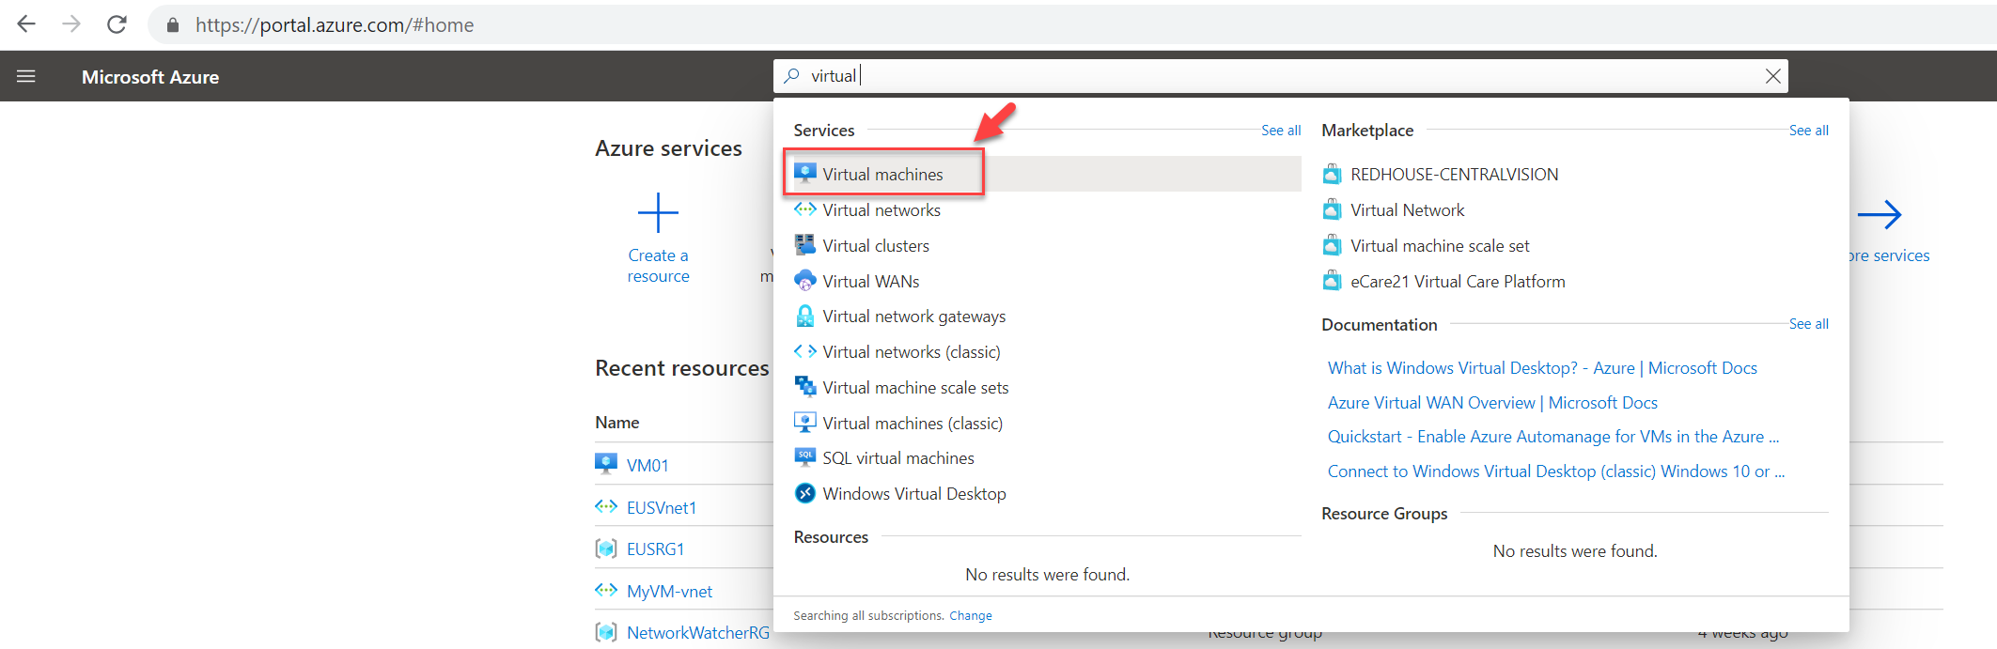
Task: Click the eCare21 marketplace bag icon
Action: coord(1332,281)
